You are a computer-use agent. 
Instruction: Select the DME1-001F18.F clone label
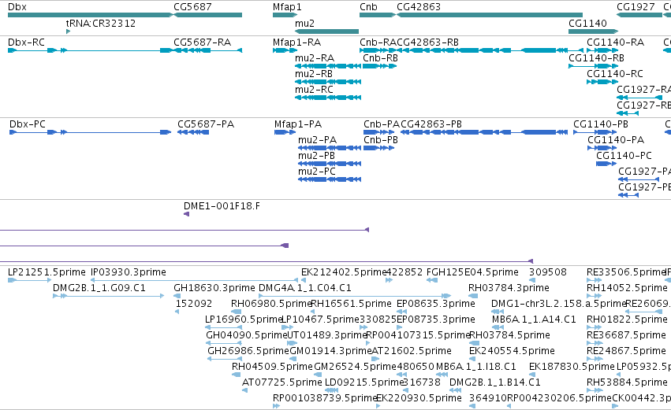[x=222, y=206]
